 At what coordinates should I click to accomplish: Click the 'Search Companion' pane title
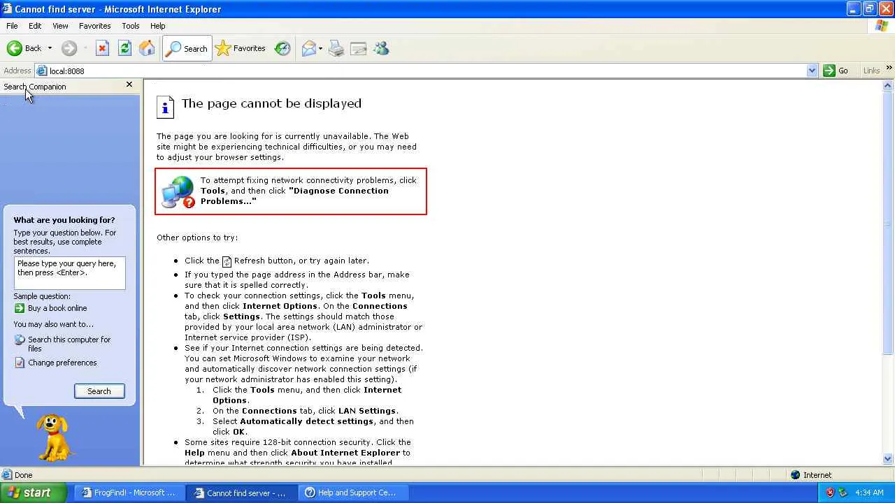[x=35, y=87]
